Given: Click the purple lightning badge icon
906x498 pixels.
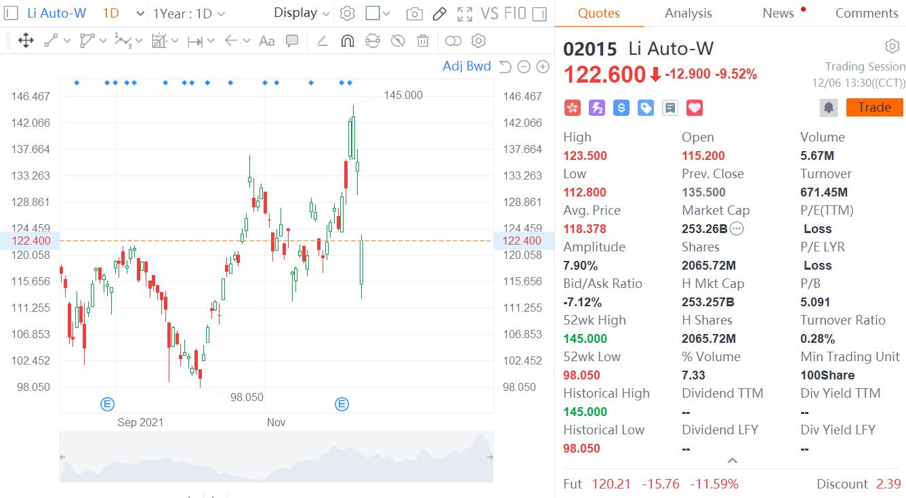Looking at the screenshot, I should pyautogui.click(x=597, y=107).
